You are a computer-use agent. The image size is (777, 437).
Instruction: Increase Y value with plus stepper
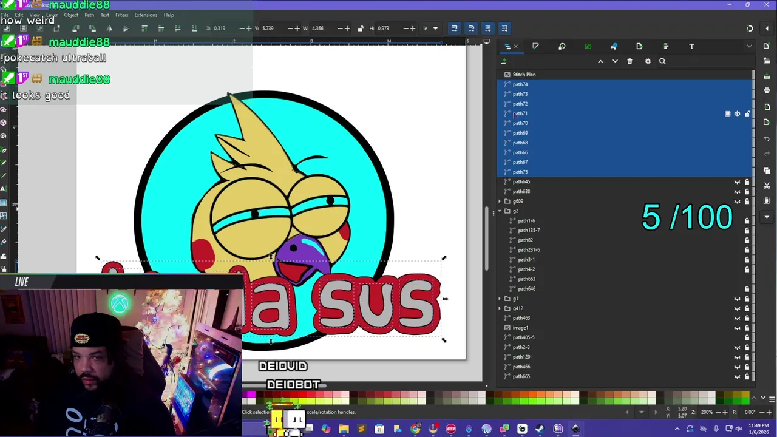[x=296, y=29]
